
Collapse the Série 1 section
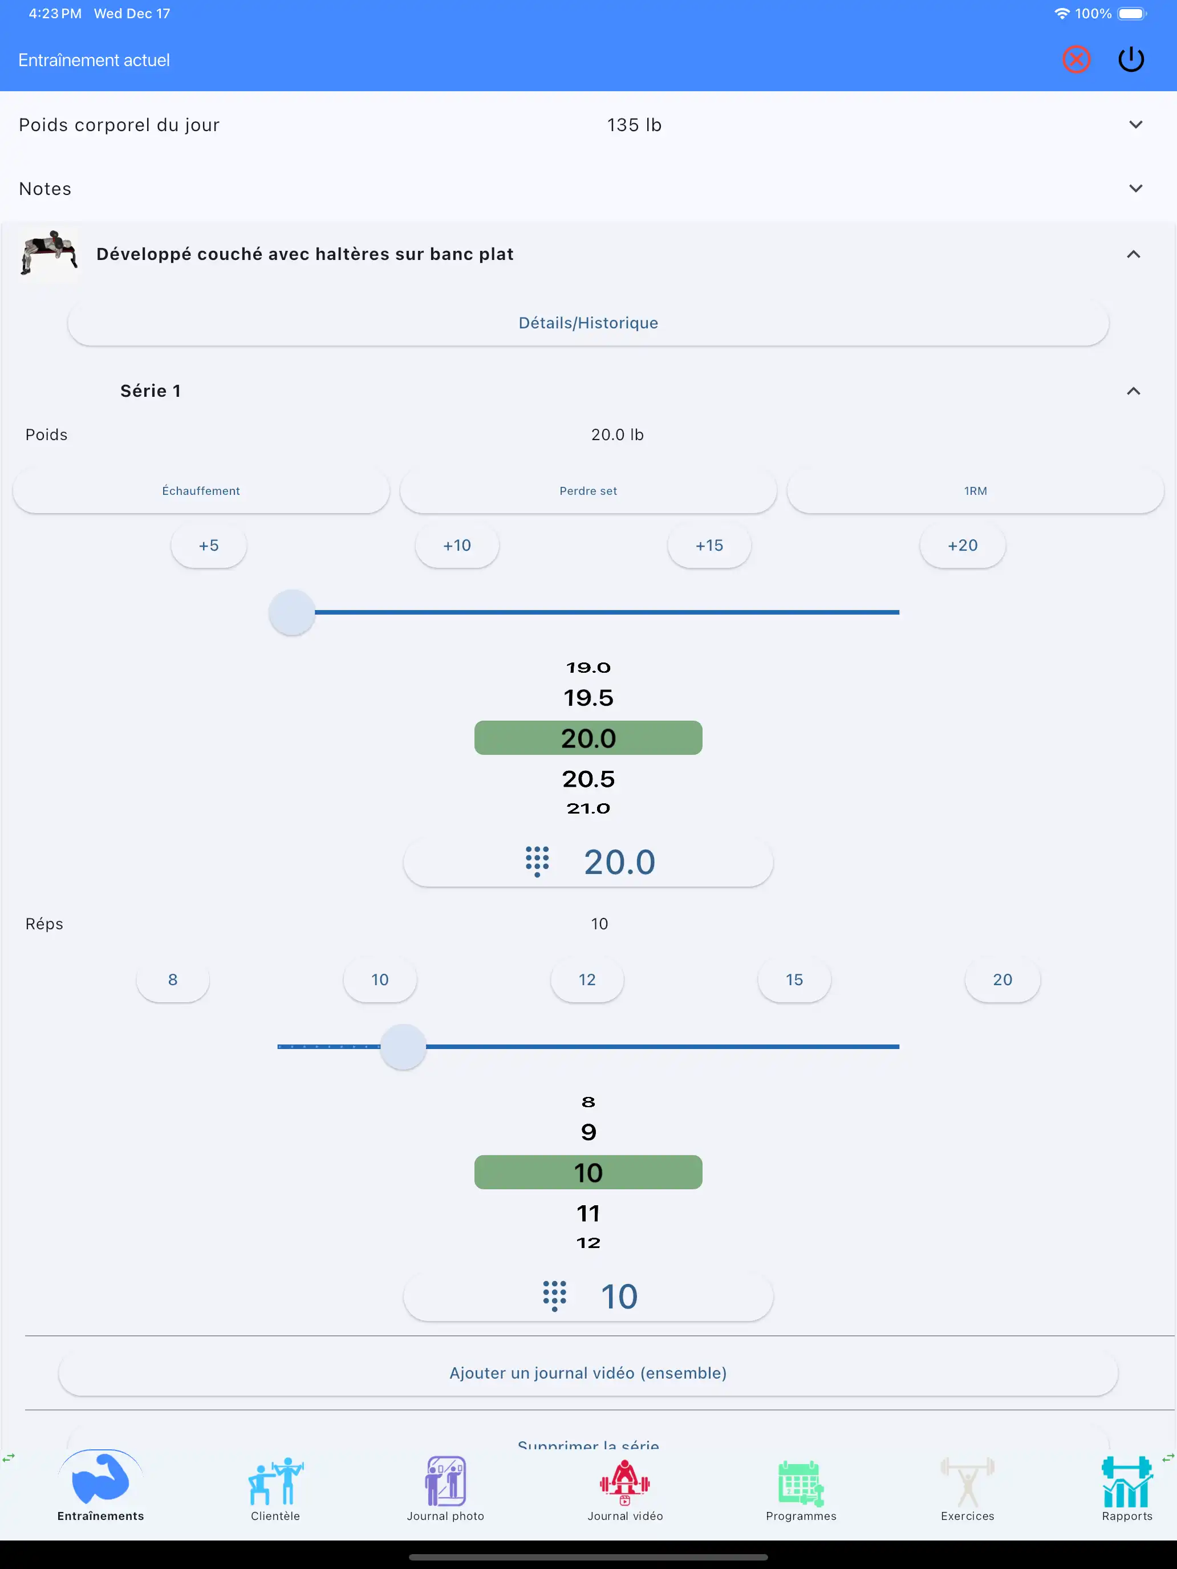pyautogui.click(x=1133, y=391)
